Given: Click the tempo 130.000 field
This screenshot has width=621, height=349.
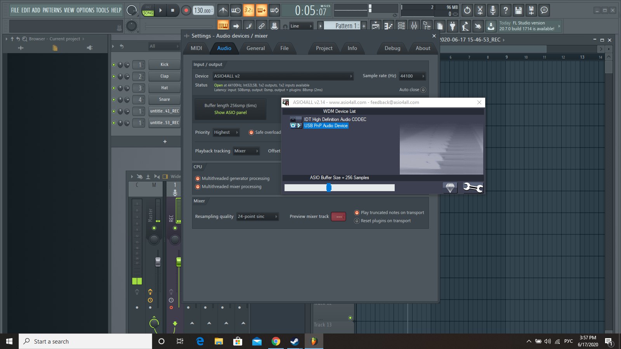Looking at the screenshot, I should pyautogui.click(x=203, y=10).
